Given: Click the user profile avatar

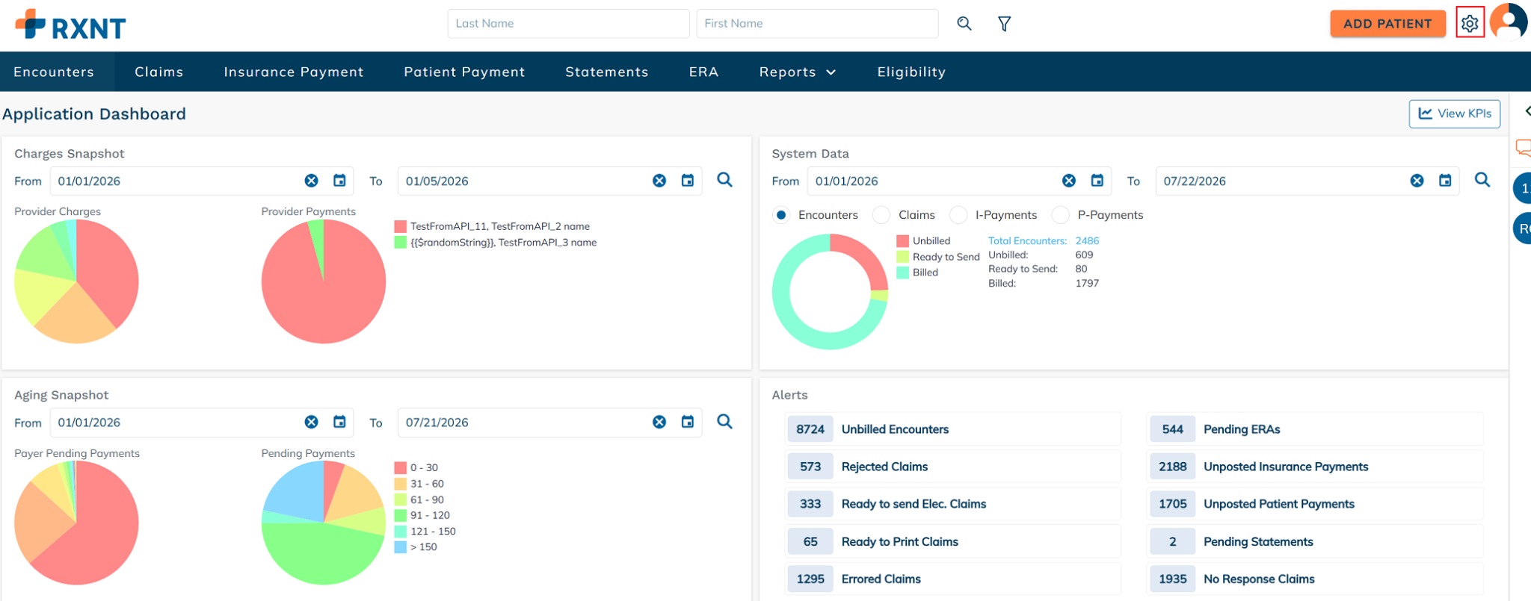Looking at the screenshot, I should (x=1508, y=22).
